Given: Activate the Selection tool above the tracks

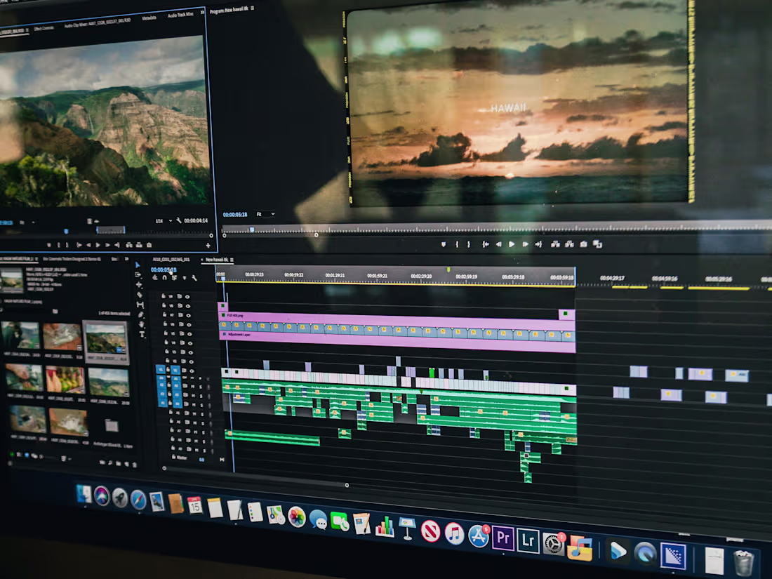Looking at the screenshot, I should pos(137,265).
